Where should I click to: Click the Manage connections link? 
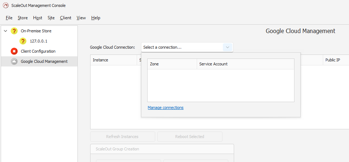[x=166, y=108]
